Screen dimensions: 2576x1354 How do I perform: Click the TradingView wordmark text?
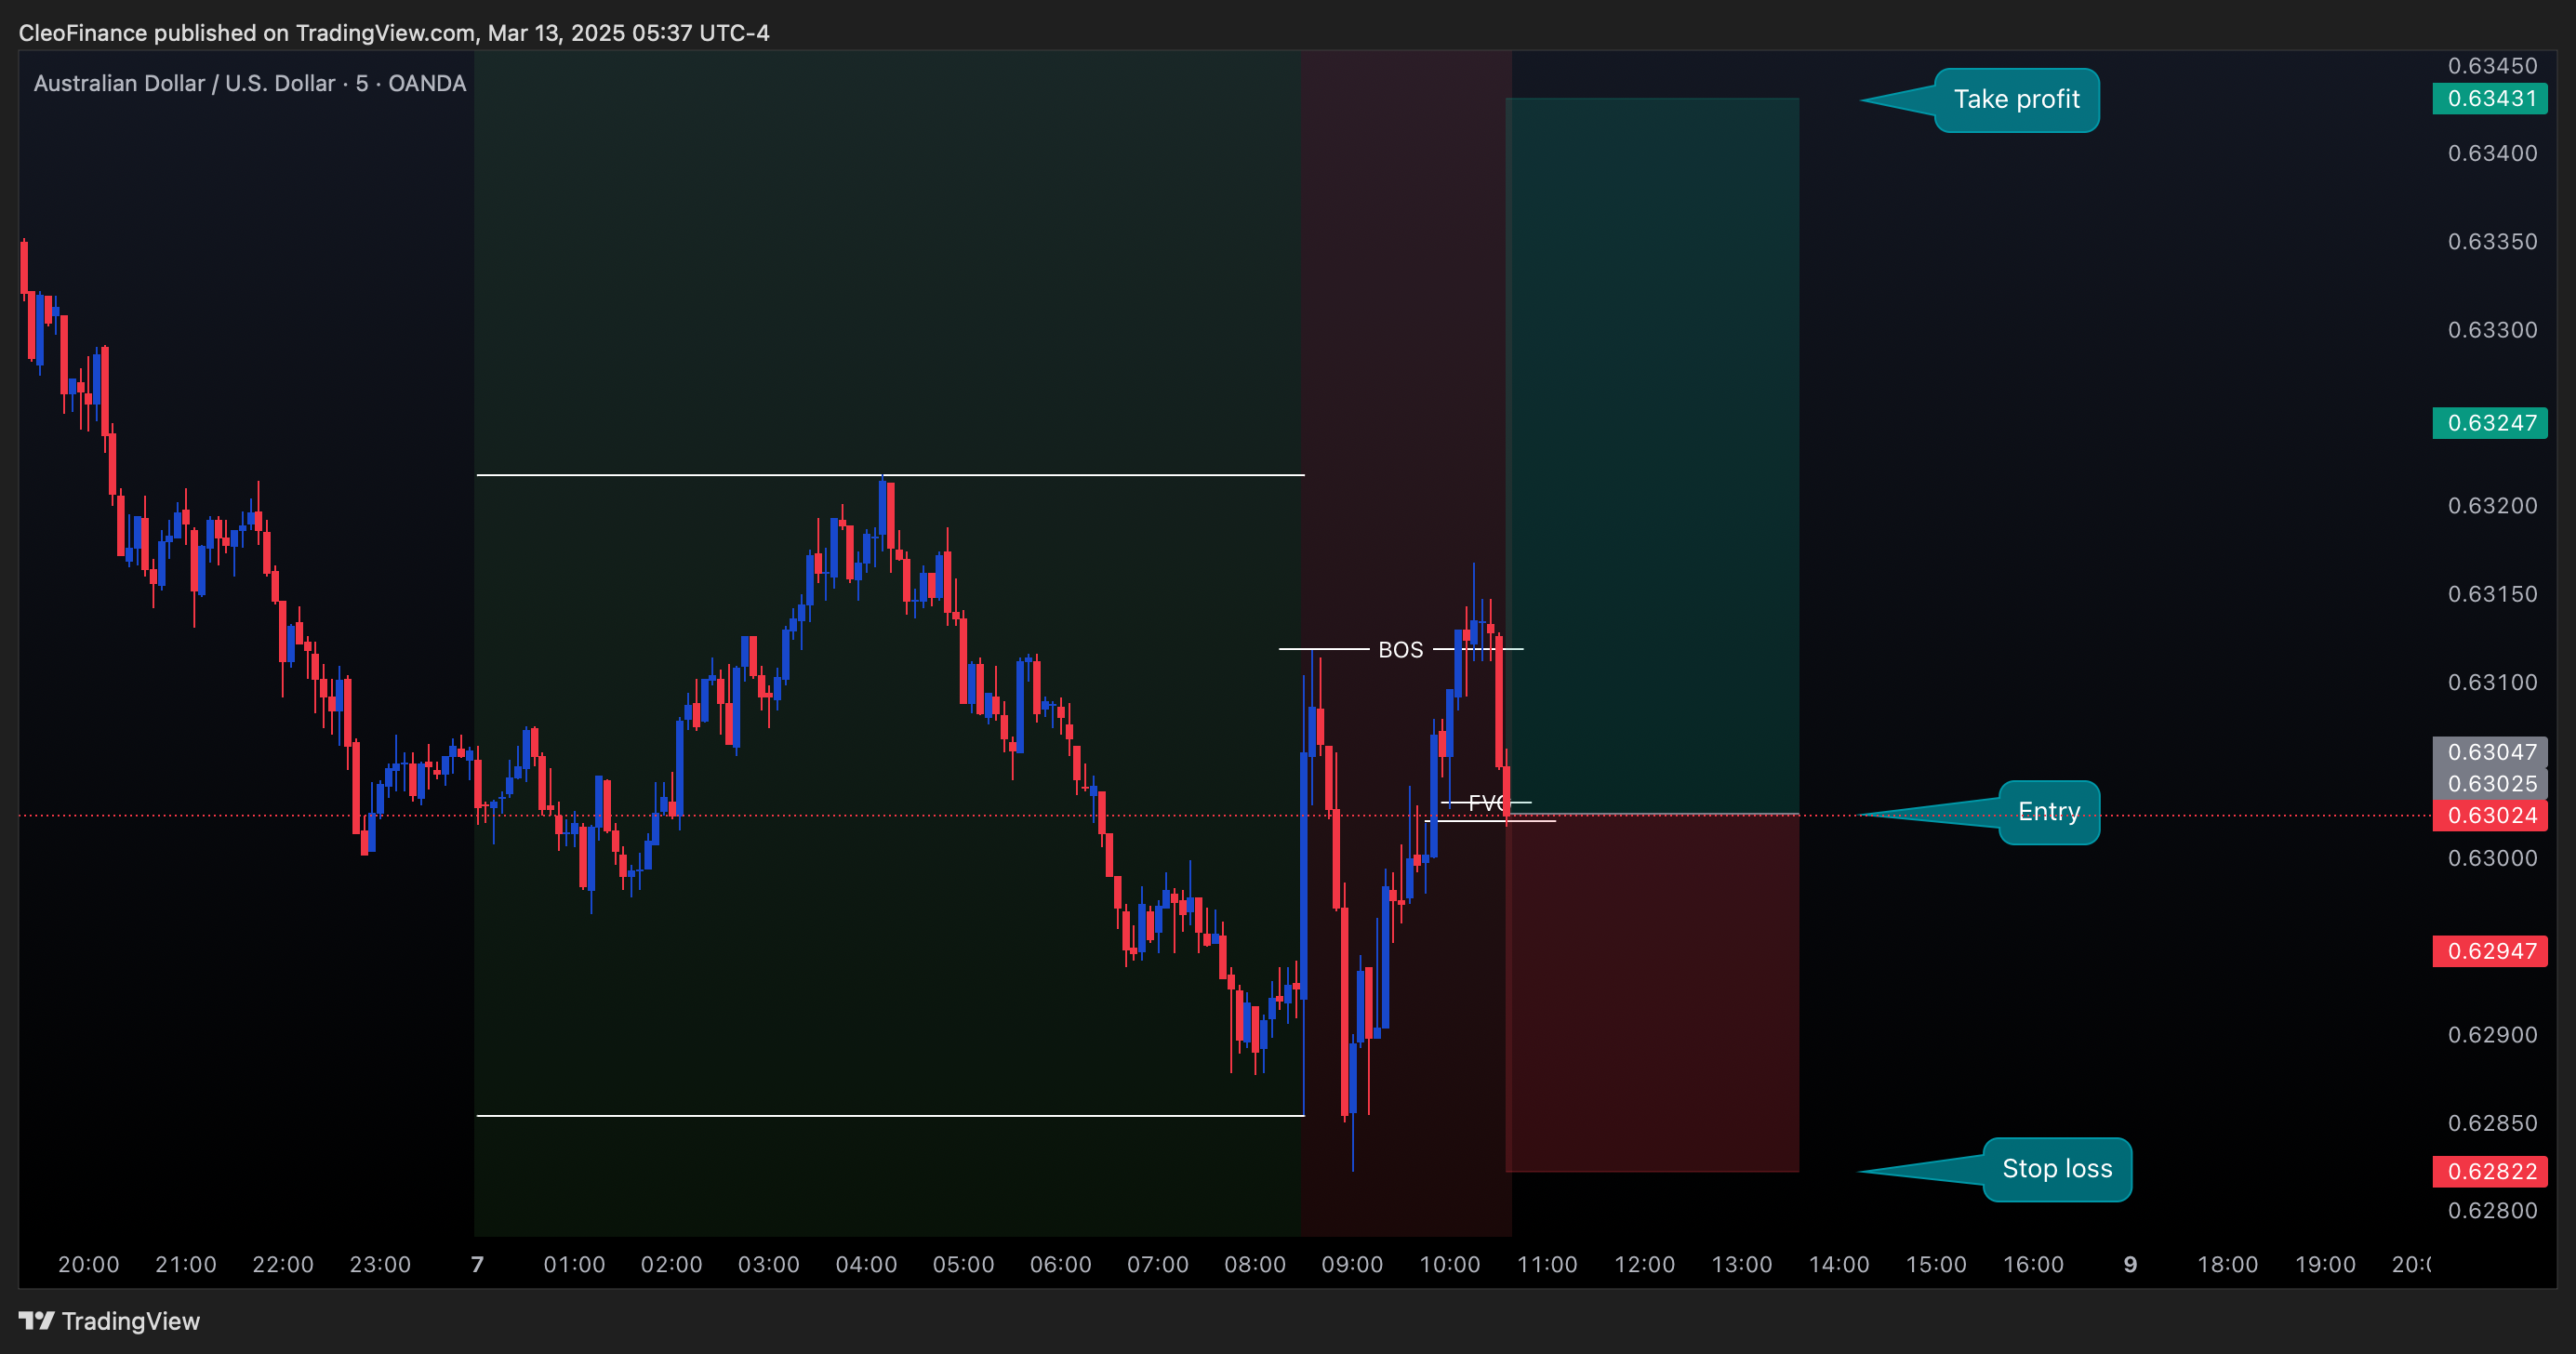[131, 1321]
